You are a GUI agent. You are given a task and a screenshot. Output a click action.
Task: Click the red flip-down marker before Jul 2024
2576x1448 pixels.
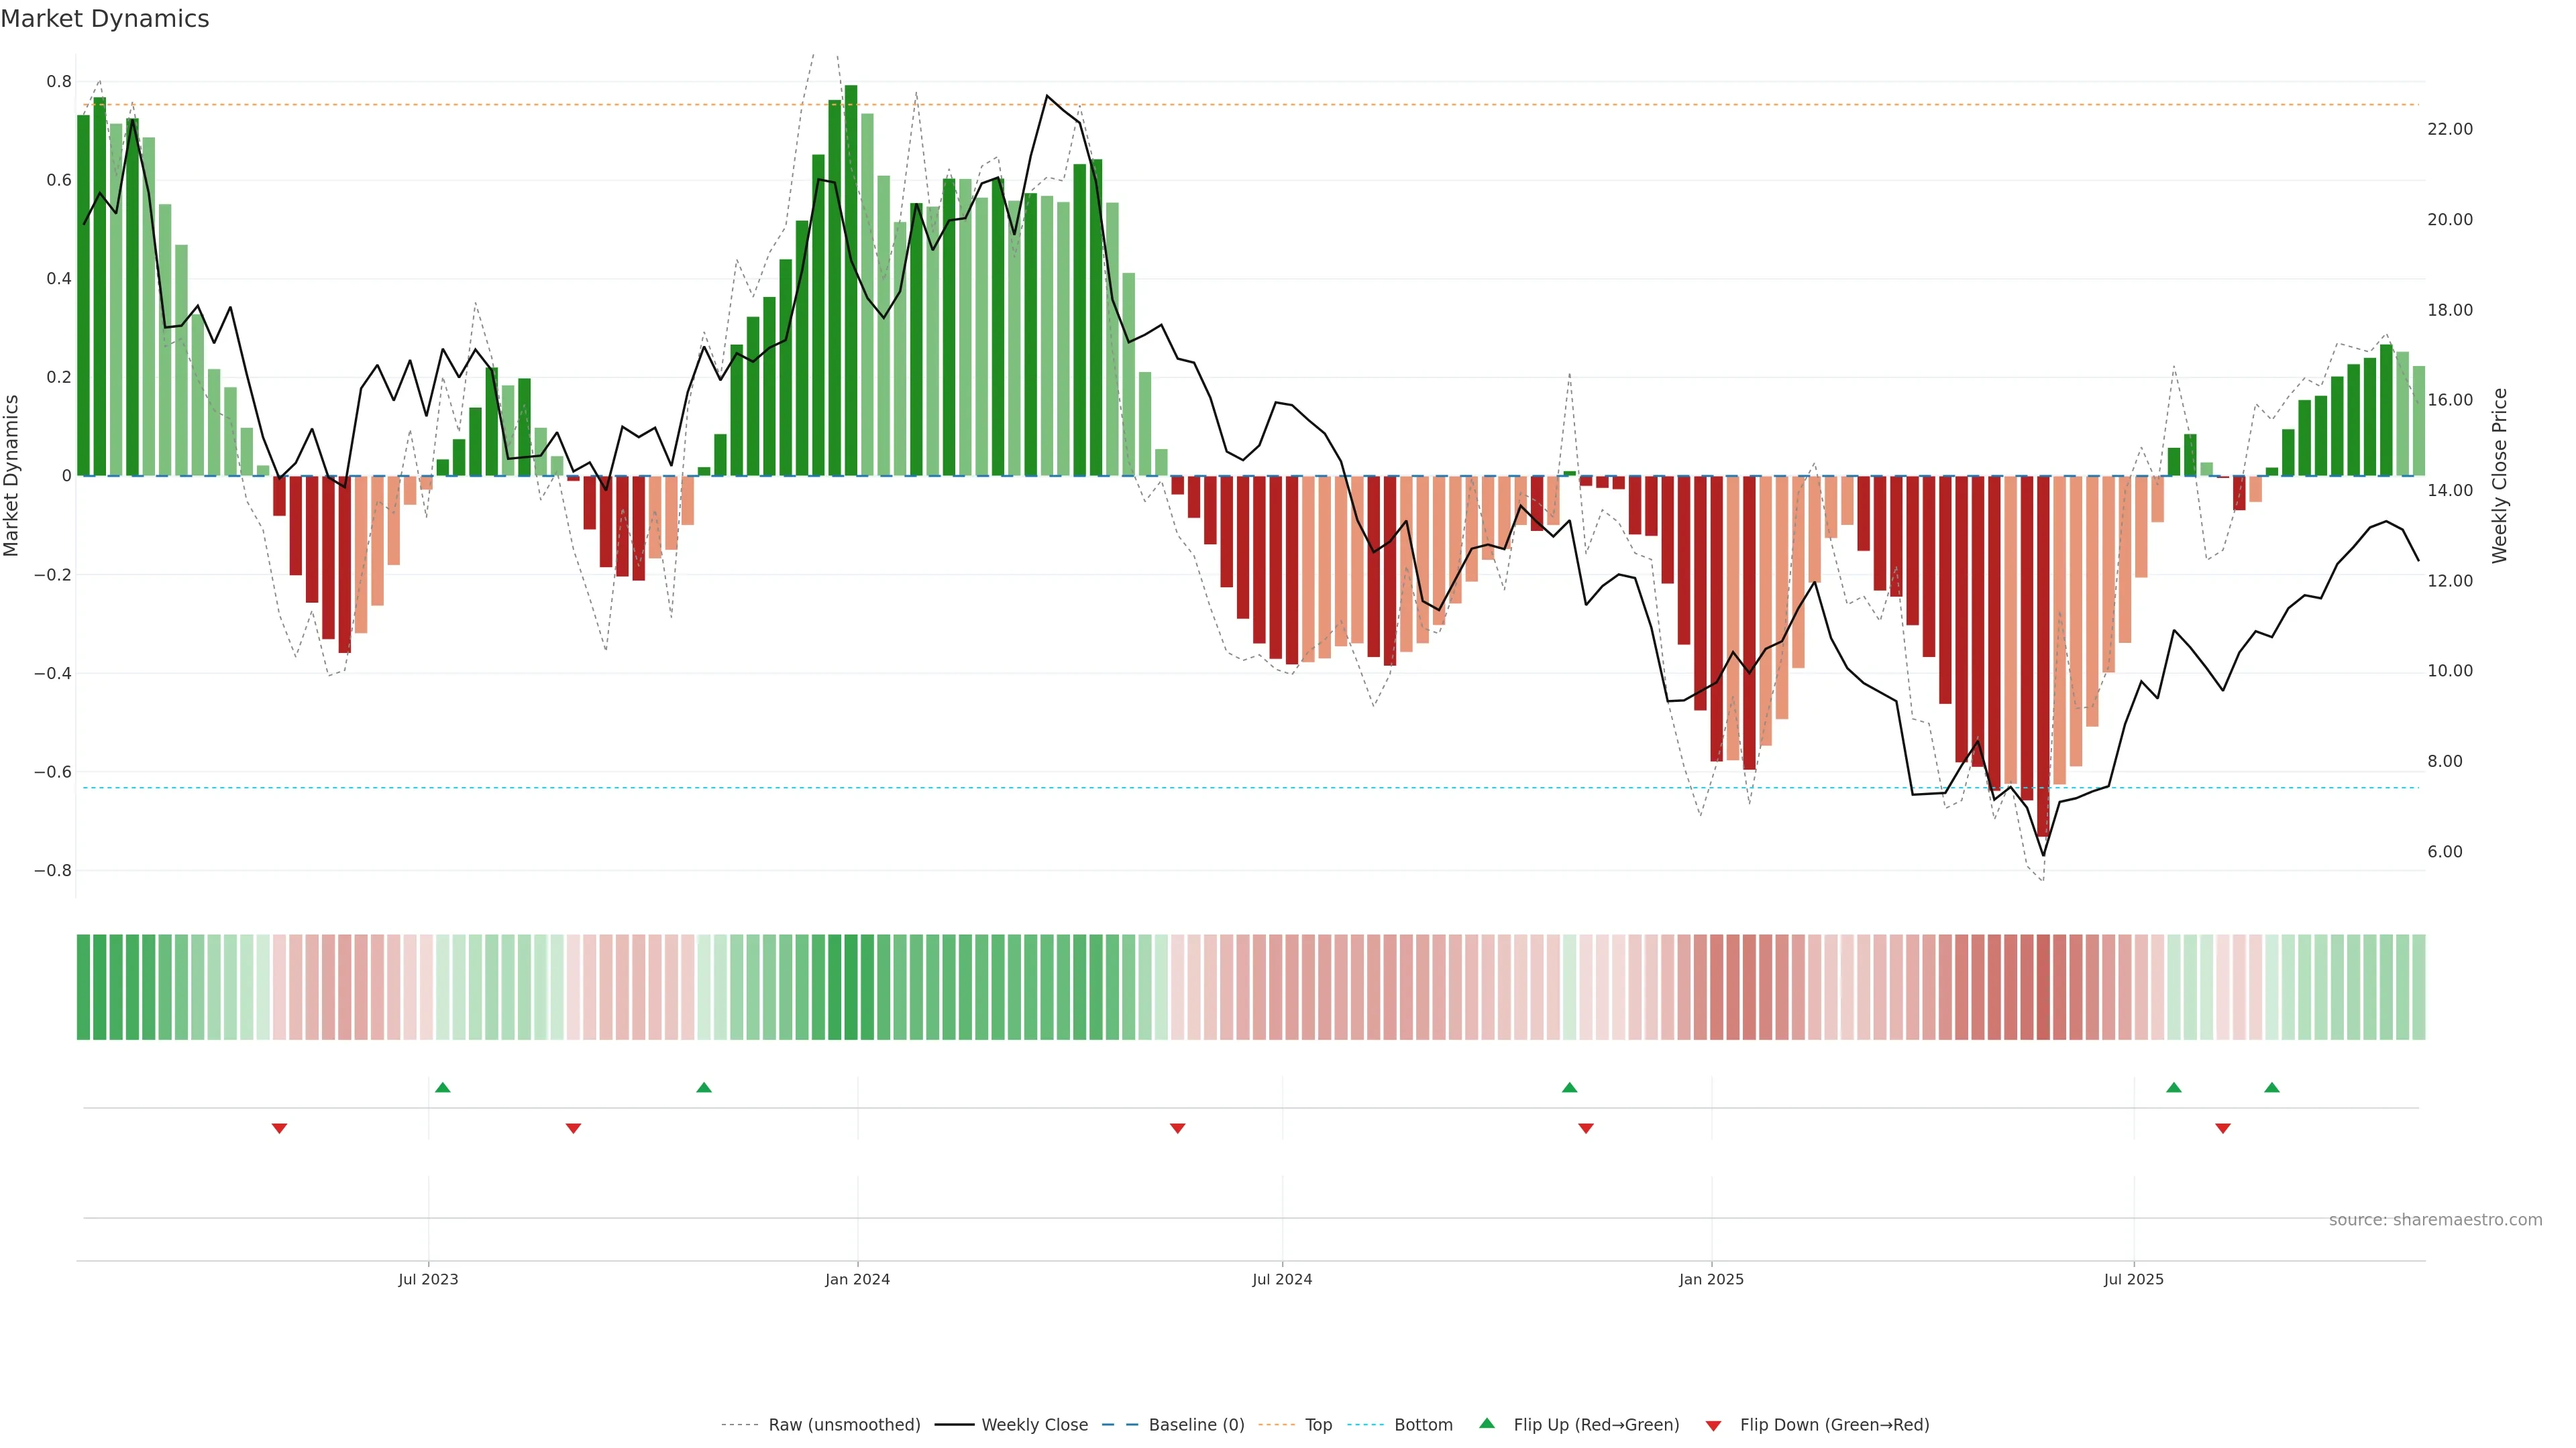1177,1128
